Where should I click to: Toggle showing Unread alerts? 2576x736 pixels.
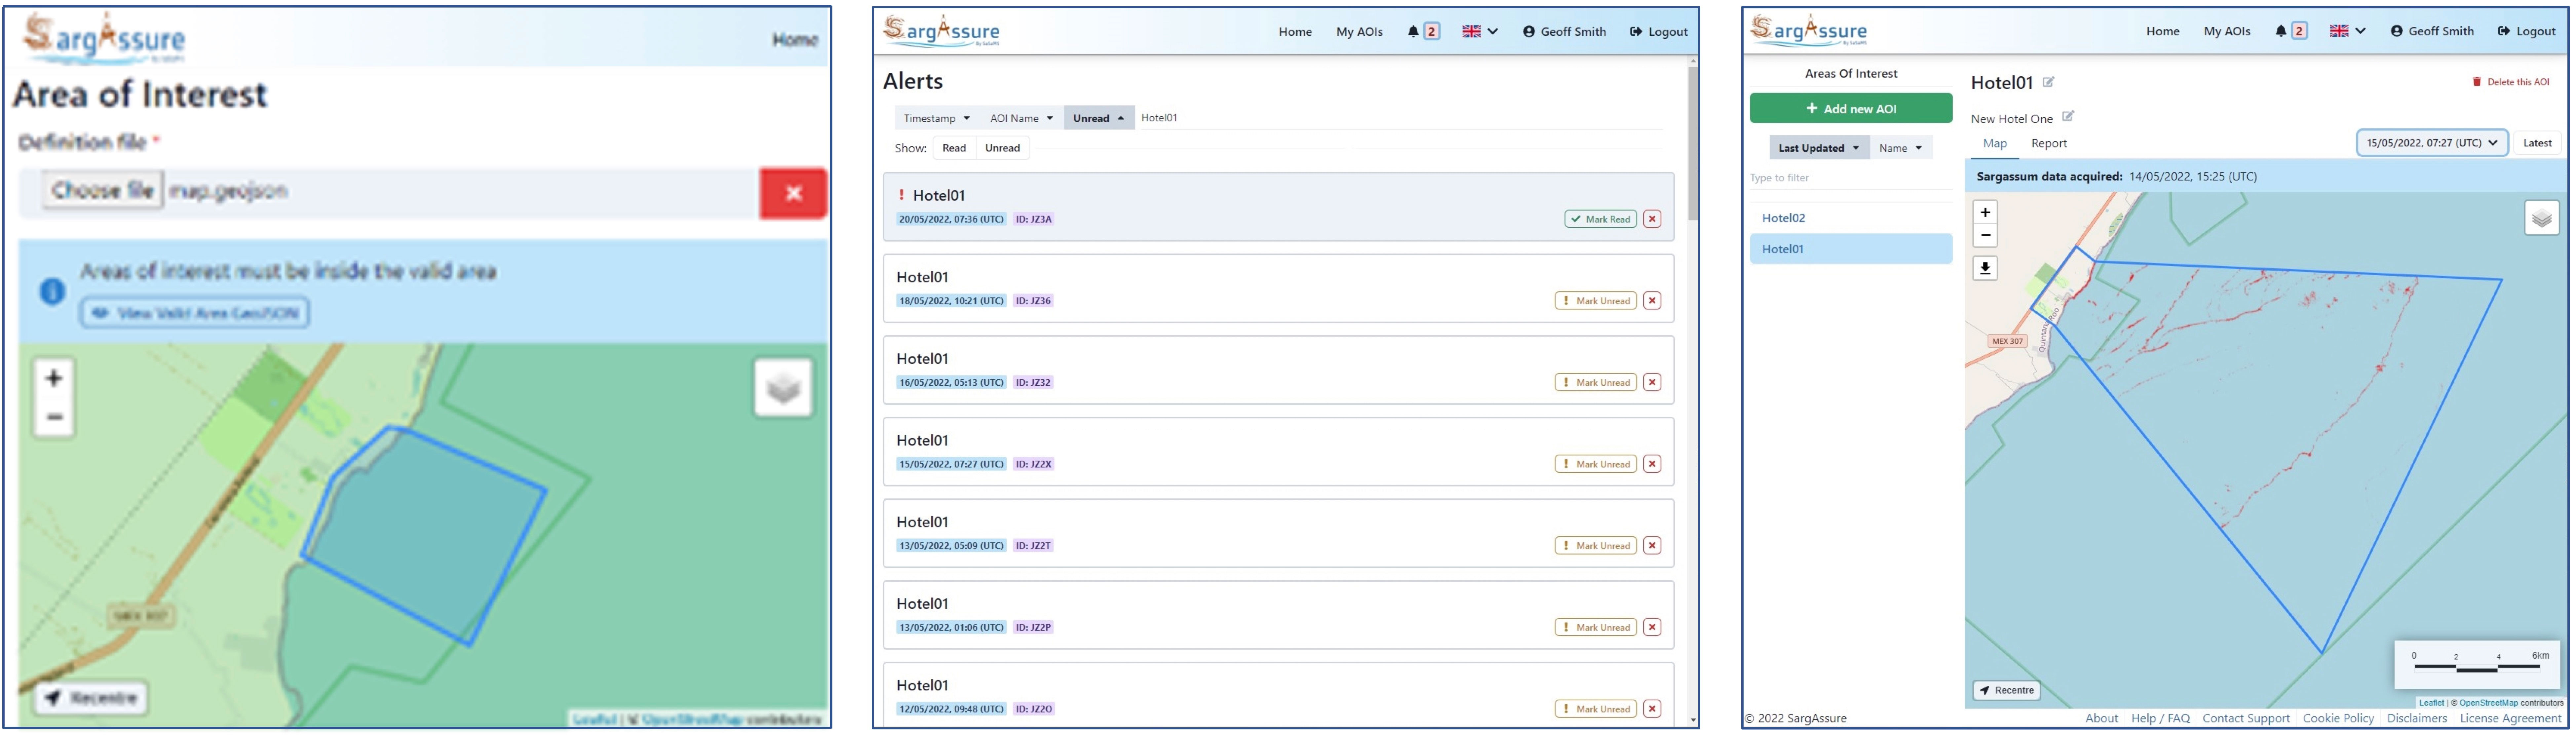1002,148
